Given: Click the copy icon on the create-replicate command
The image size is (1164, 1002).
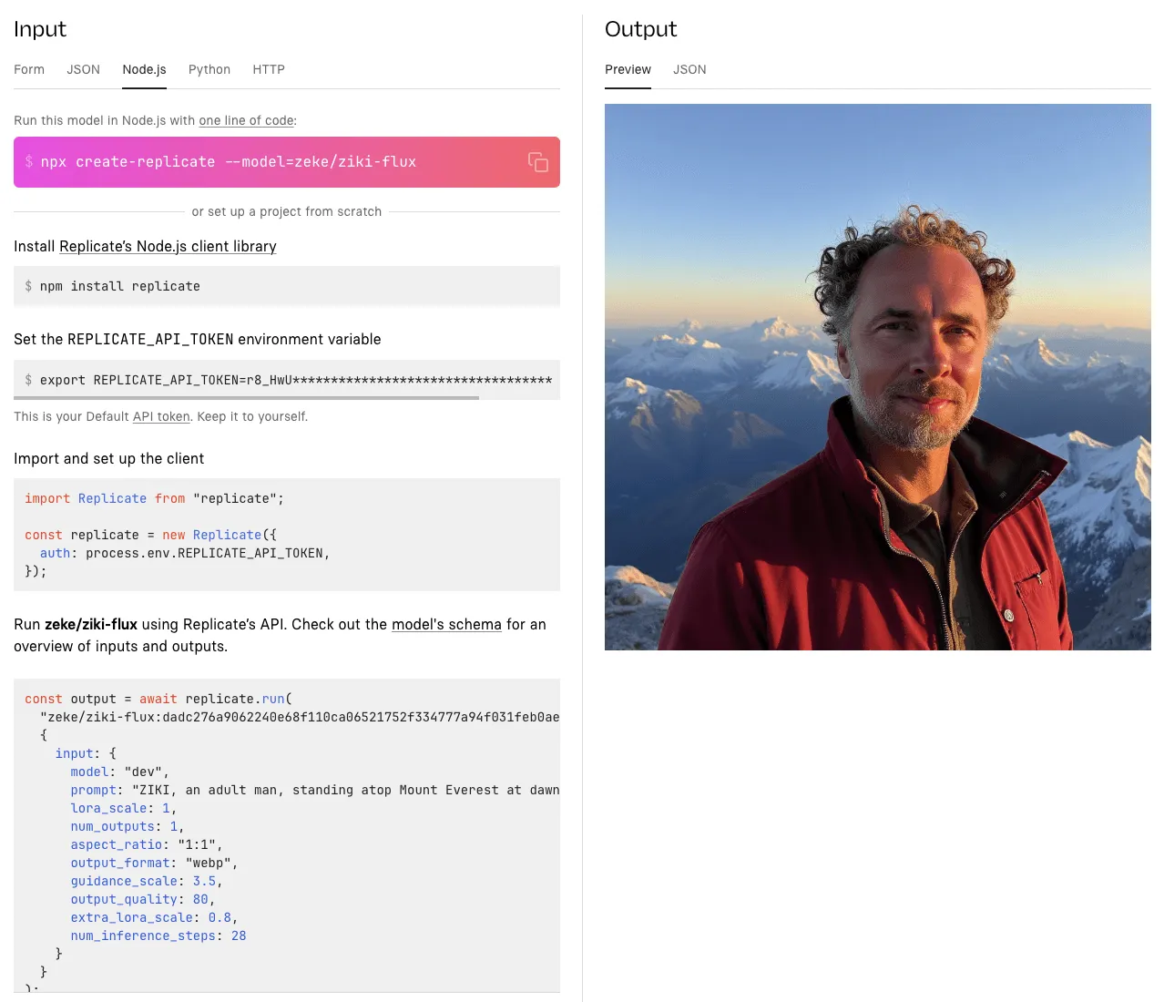Looking at the screenshot, I should tap(538, 161).
